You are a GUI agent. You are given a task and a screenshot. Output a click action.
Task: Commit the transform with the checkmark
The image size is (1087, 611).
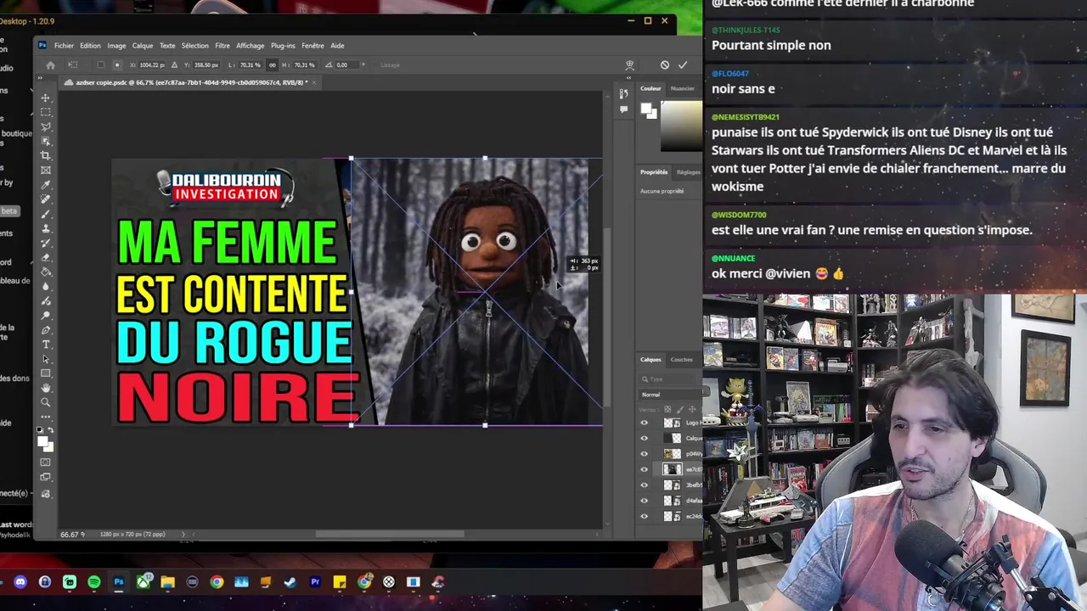point(683,64)
